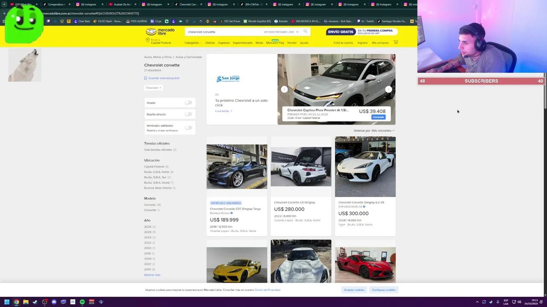Click the carousel next arrow

[x=388, y=89]
